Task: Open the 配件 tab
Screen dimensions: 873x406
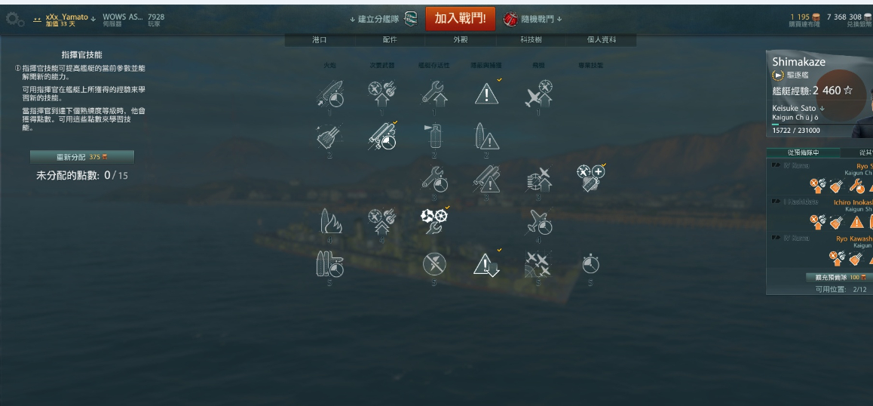Action: [x=390, y=39]
